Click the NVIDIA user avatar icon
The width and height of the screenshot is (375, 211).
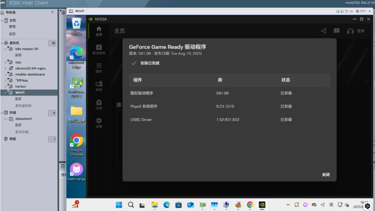(350, 31)
